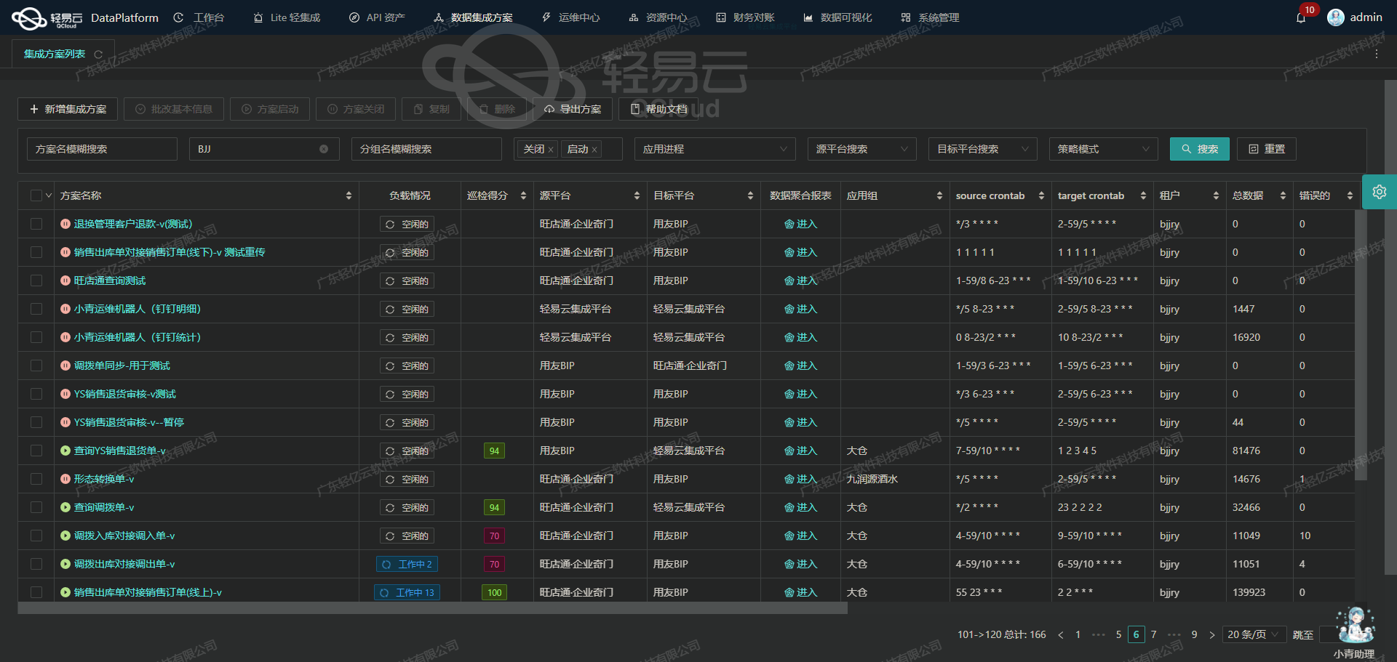1397x662 pixels.
Task: Open the notification bell
Action: (x=1300, y=17)
